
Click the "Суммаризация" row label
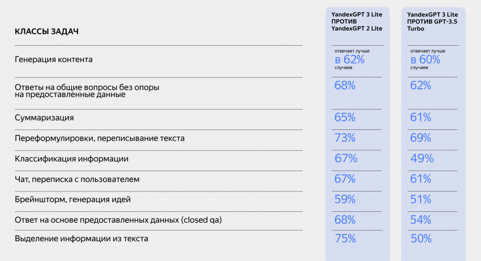point(44,118)
